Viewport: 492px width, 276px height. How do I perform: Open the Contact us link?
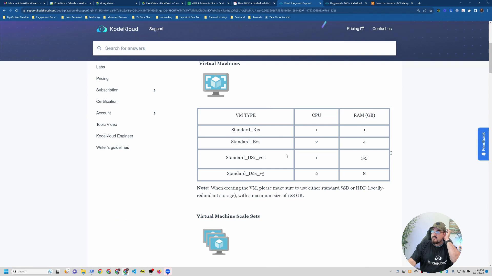coord(382,29)
